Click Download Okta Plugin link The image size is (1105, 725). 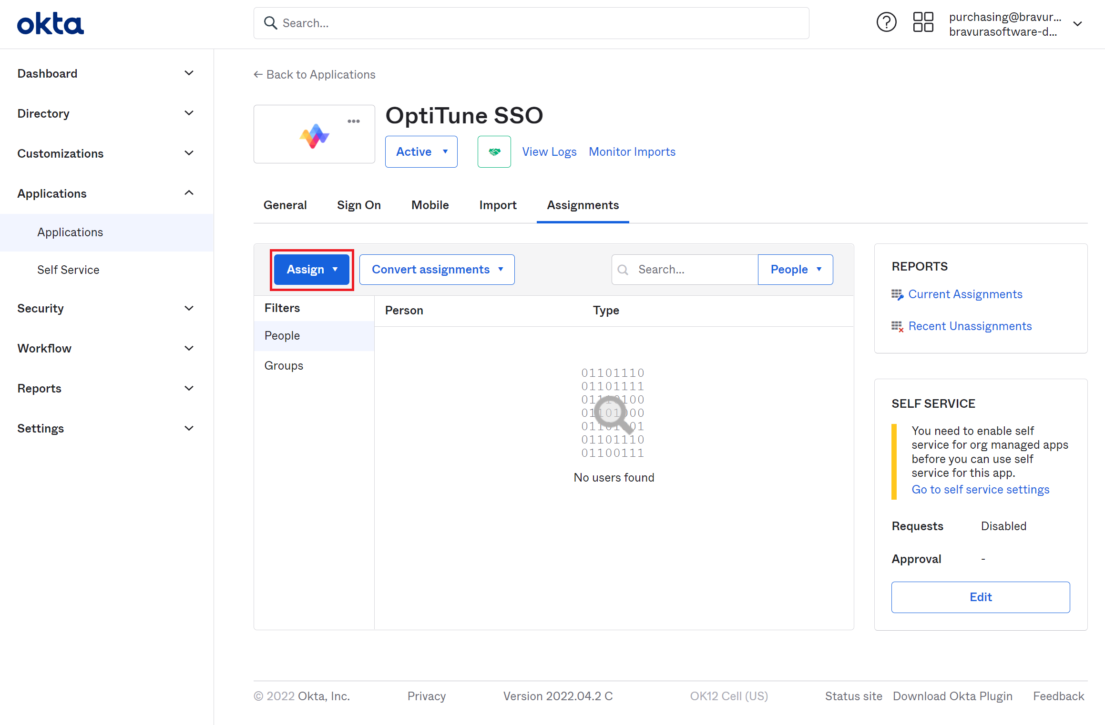pyautogui.click(x=952, y=696)
